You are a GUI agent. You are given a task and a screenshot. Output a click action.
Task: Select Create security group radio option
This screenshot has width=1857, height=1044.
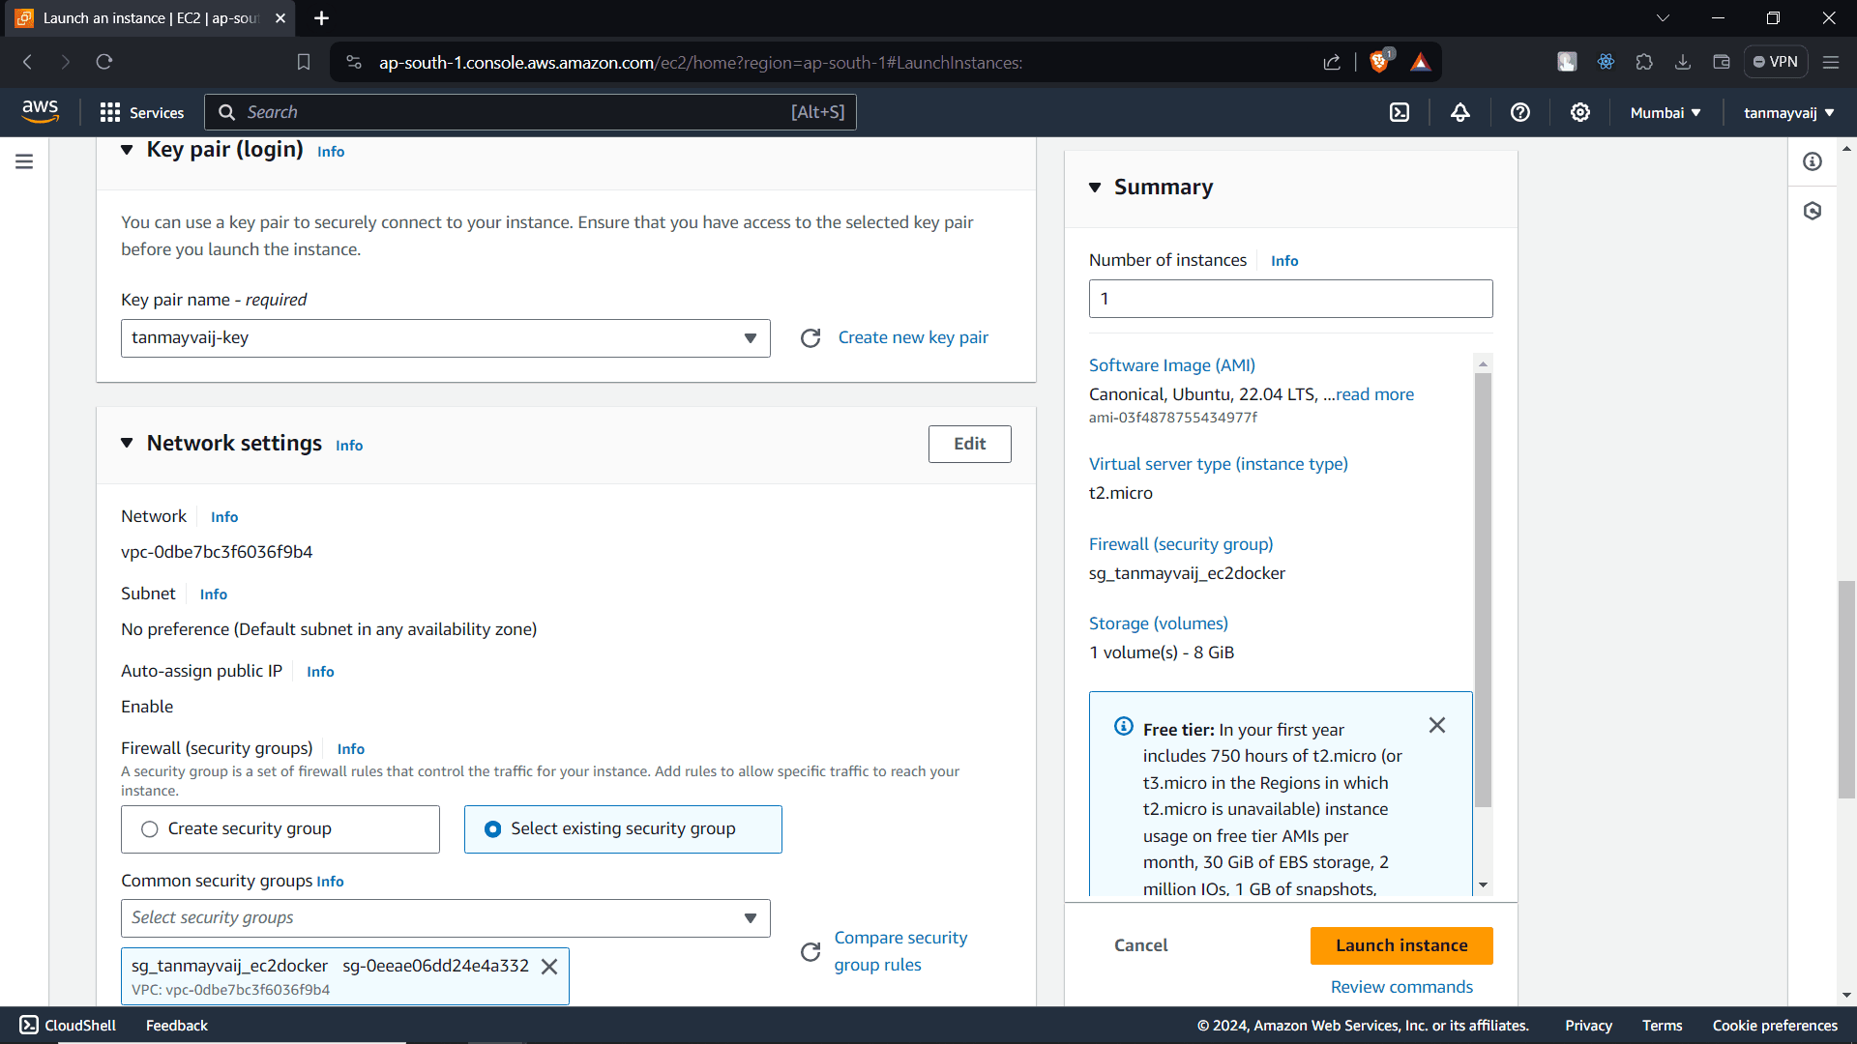click(150, 829)
